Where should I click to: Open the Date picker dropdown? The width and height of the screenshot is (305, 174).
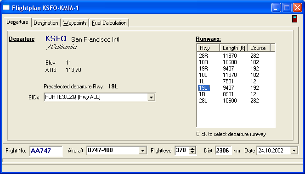click(x=294, y=151)
